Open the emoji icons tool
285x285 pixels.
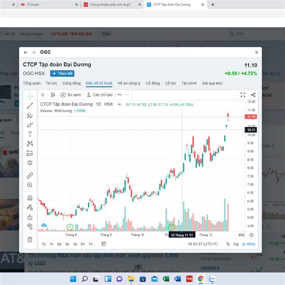click(30, 162)
